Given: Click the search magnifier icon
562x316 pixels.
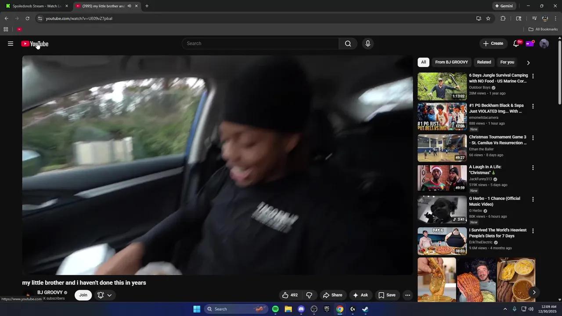Looking at the screenshot, I should pyautogui.click(x=348, y=43).
